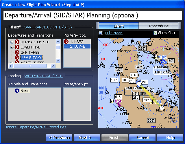Toggle the Show Chart checkbox
The height and width of the screenshot is (144, 185).
point(155,33)
